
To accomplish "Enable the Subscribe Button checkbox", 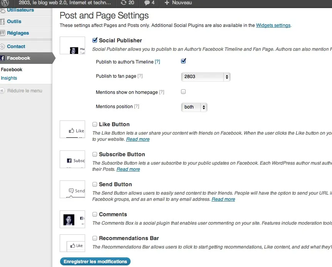I will tap(95, 154).
